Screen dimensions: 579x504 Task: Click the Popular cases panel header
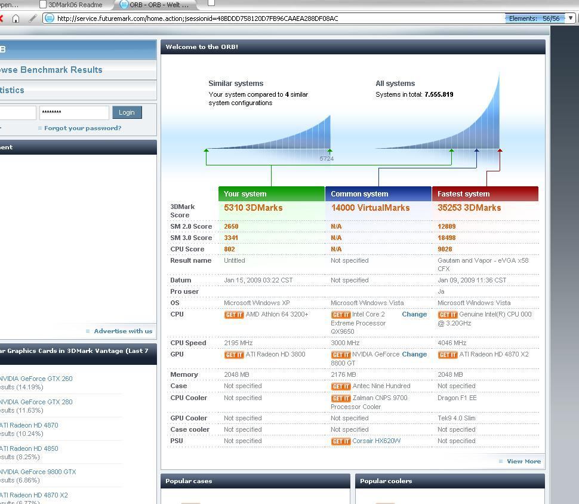click(255, 481)
